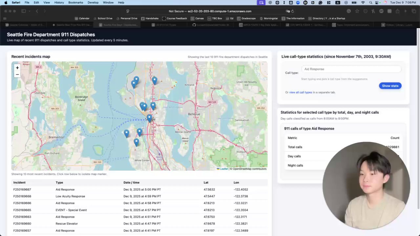Click the 'Dec 9, 2025 at 4:58 PM PT' cell
This screenshot has height=236, width=420.
142,203
